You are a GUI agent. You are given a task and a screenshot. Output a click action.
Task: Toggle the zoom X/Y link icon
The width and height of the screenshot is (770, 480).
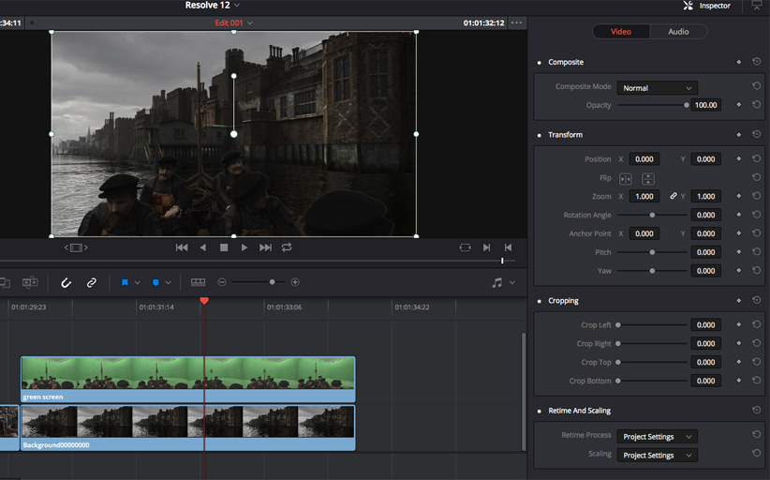(674, 196)
